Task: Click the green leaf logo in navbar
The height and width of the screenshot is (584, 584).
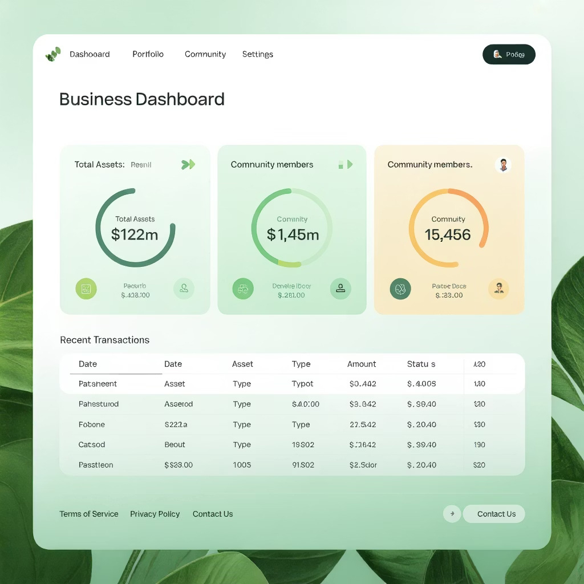Action: pyautogui.click(x=53, y=54)
